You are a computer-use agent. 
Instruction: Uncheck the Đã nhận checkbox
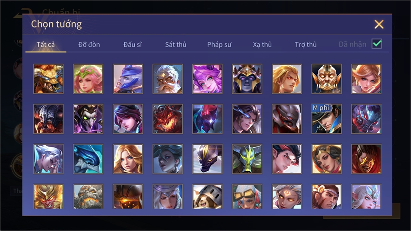(377, 44)
